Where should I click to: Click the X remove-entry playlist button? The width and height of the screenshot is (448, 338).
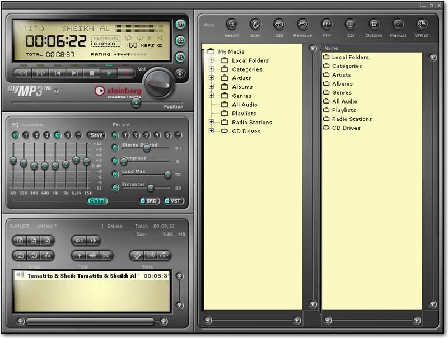coord(106,256)
